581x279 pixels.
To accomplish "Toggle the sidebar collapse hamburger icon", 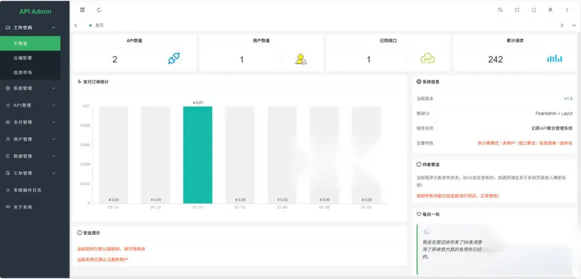I will click(83, 10).
